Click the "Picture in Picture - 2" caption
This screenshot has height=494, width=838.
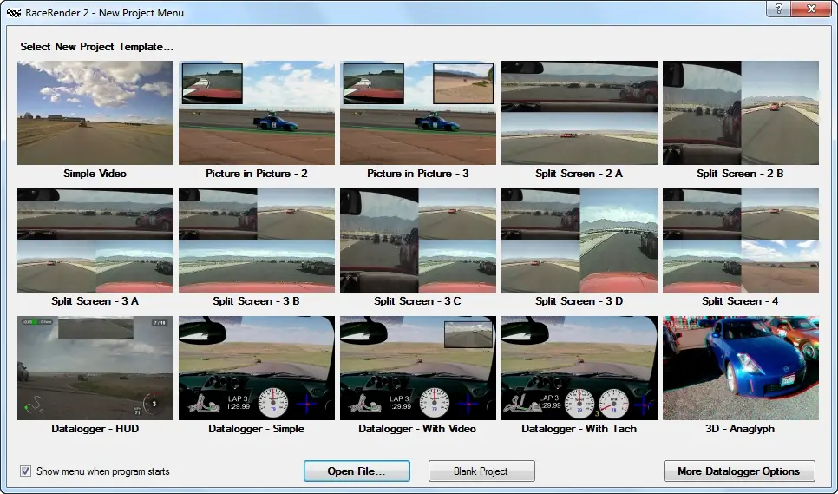point(257,174)
